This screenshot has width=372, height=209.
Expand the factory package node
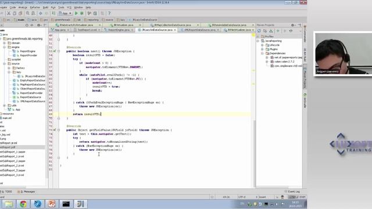pos(9,68)
